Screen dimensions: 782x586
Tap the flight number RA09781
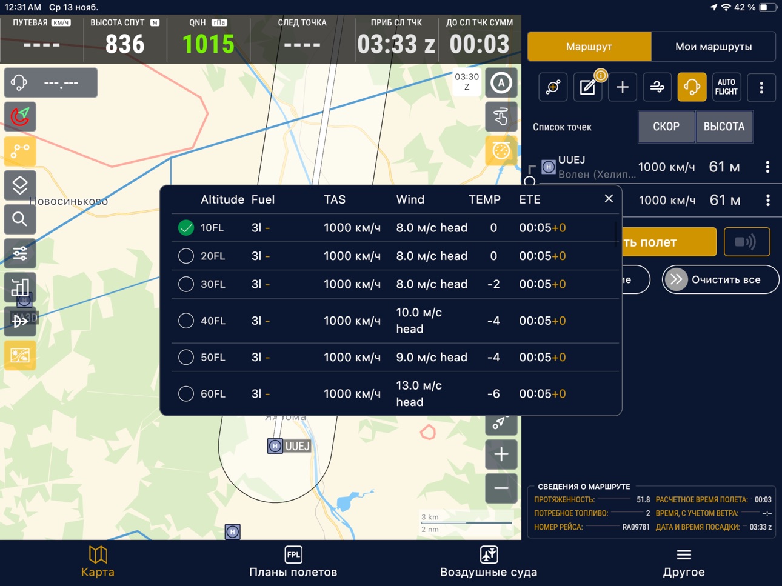(636, 527)
